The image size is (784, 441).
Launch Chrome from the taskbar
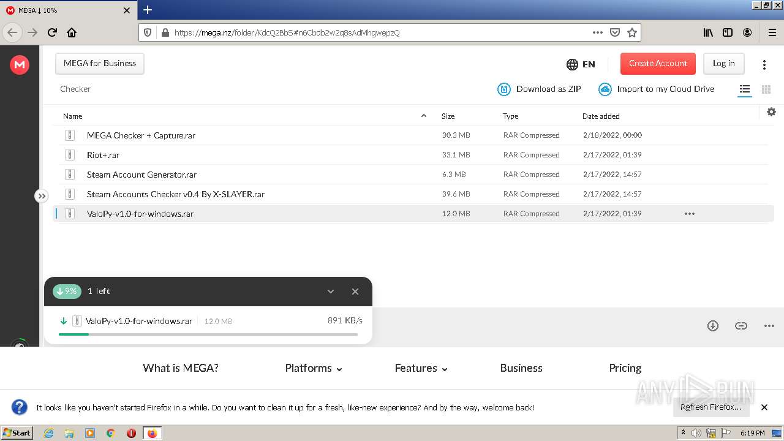point(111,433)
